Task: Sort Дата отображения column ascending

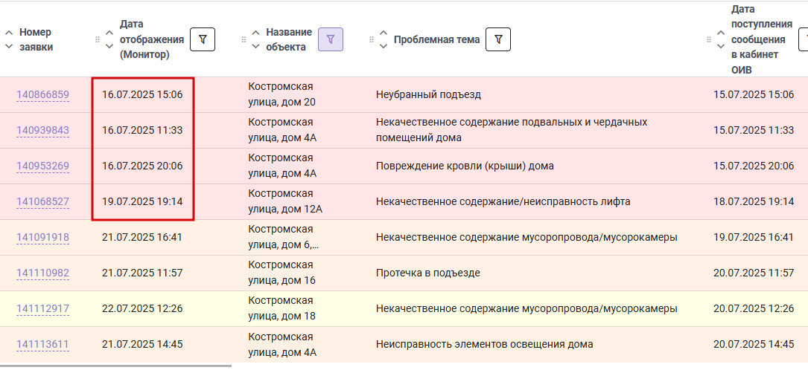Action: (x=109, y=33)
